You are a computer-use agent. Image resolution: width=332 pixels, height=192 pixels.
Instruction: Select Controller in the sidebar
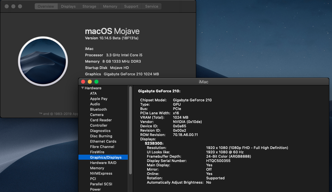click(x=99, y=125)
